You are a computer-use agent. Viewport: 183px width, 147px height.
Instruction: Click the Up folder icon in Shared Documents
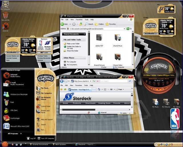click(x=81, y=24)
